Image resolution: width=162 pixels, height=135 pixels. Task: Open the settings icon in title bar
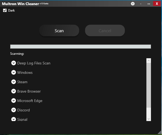(x=133, y=4)
